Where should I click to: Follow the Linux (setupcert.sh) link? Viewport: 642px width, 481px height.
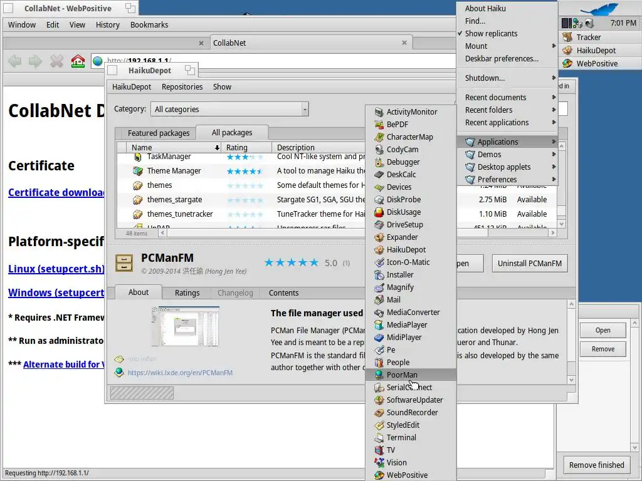[x=56, y=269]
